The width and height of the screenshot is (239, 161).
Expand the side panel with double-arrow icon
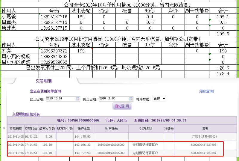click(4, 128)
